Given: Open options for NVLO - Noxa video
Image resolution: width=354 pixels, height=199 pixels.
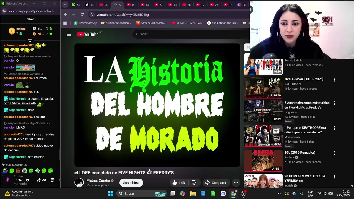Looking at the screenshot, I should pos(334,80).
